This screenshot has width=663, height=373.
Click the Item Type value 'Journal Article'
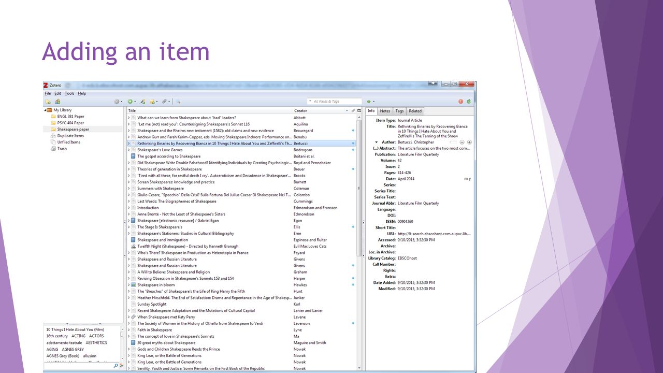tap(410, 121)
